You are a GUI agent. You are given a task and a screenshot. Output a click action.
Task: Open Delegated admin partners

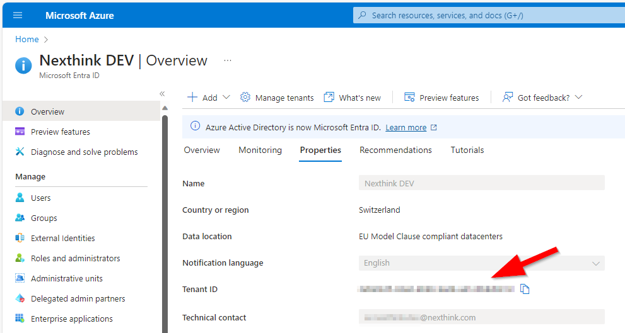78,298
